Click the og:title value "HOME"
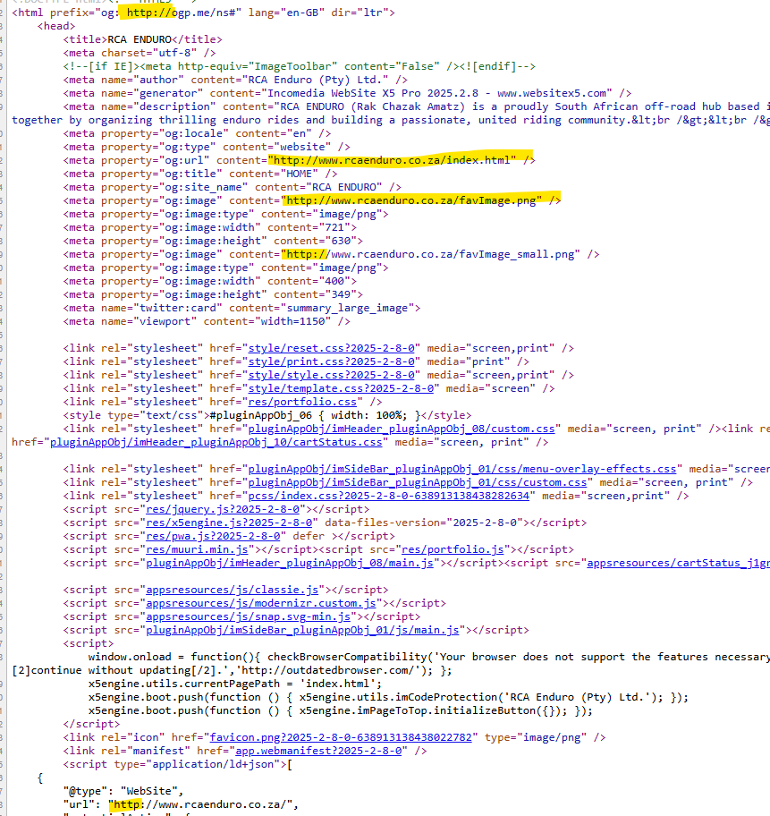 tap(300, 174)
